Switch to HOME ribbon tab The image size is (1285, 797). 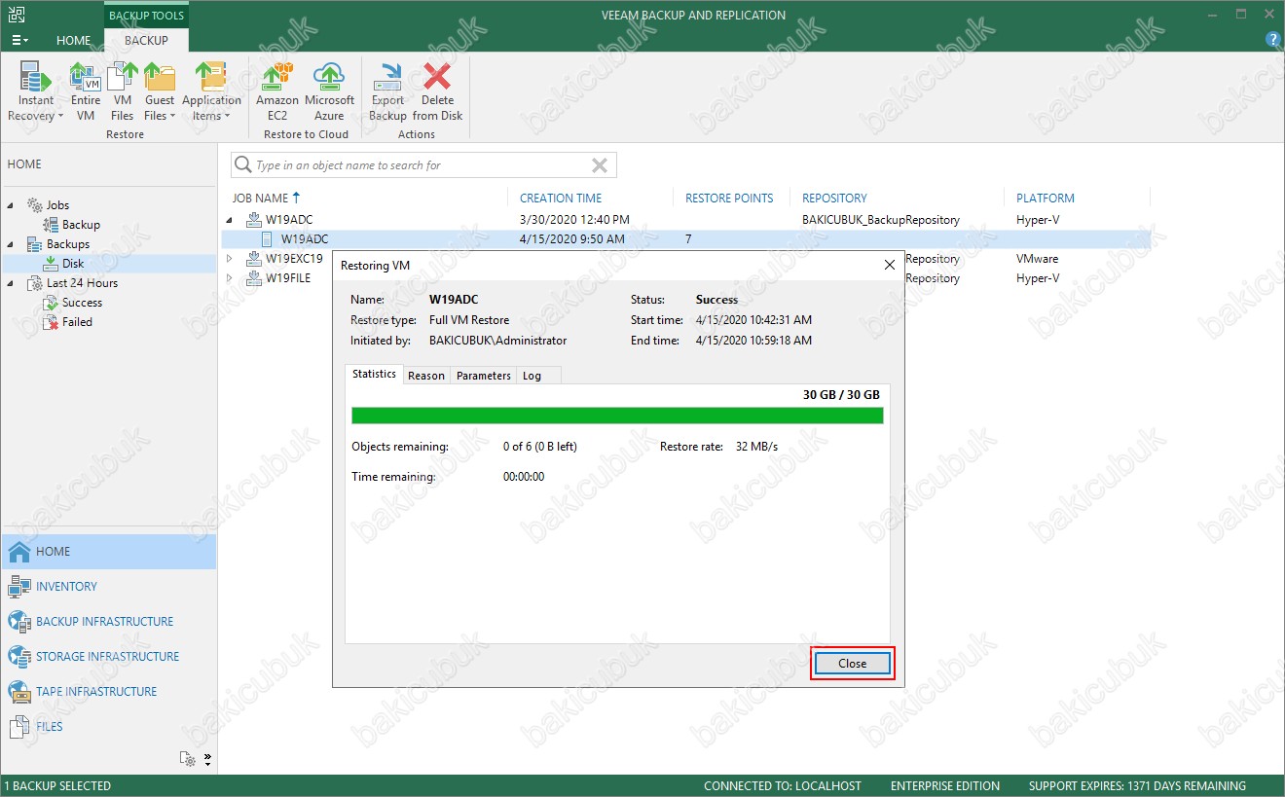73,41
